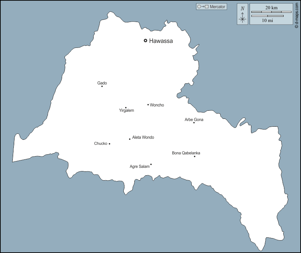This screenshot has width=301, height=253.
Task: Click the square symbol in the Mercator legend
Action: [206, 6]
